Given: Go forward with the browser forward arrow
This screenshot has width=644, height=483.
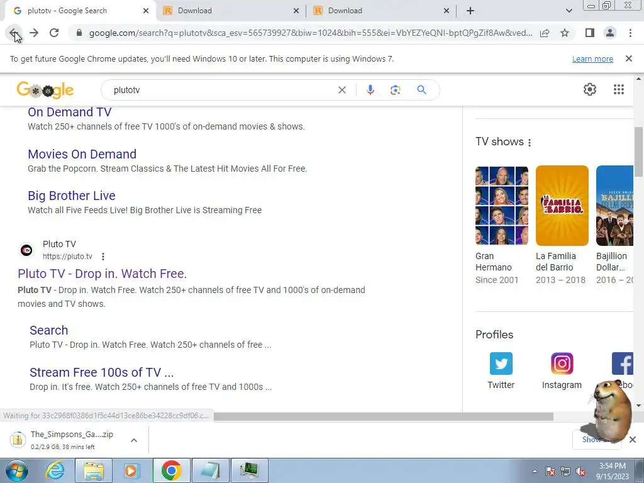Looking at the screenshot, I should click(34, 33).
